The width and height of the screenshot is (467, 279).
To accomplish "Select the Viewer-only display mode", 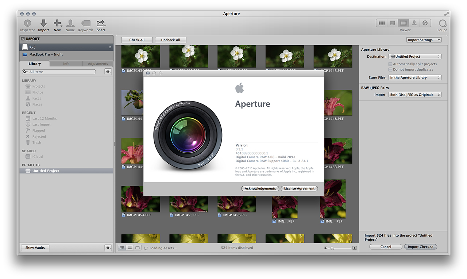I will (403, 23).
